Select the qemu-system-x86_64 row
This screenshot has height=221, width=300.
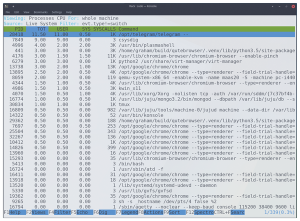[149, 77]
